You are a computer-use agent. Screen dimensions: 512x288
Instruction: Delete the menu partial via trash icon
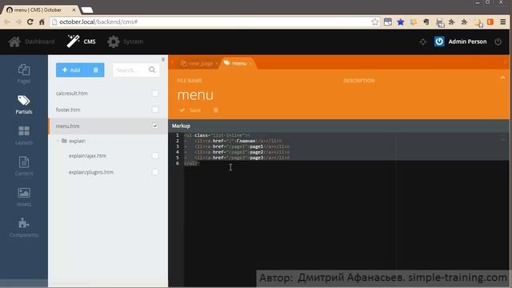(215, 110)
